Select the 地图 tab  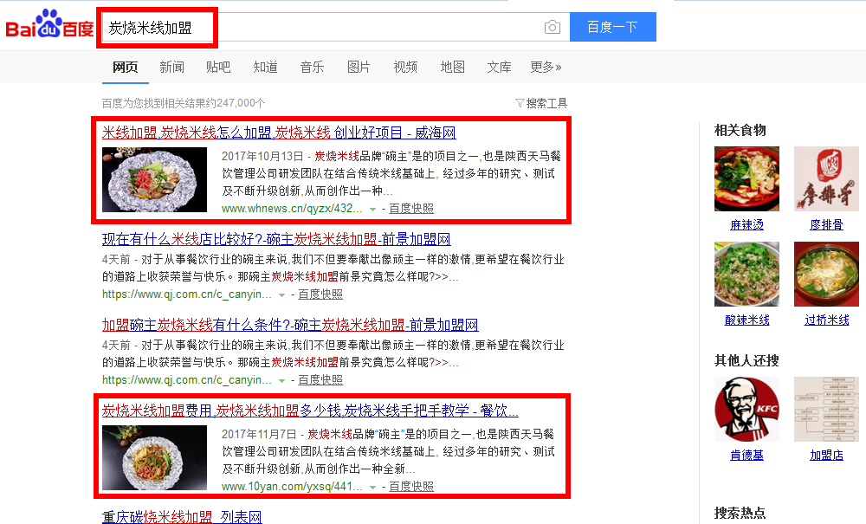[x=452, y=67]
